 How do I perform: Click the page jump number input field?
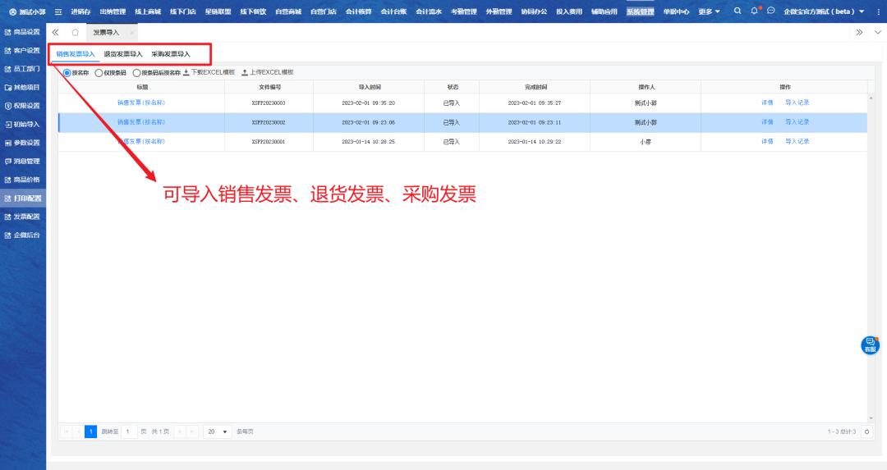coord(129,431)
